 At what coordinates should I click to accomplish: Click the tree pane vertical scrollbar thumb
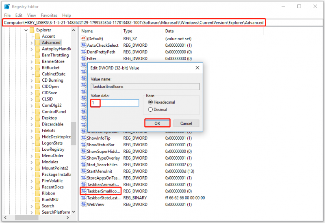point(74,134)
